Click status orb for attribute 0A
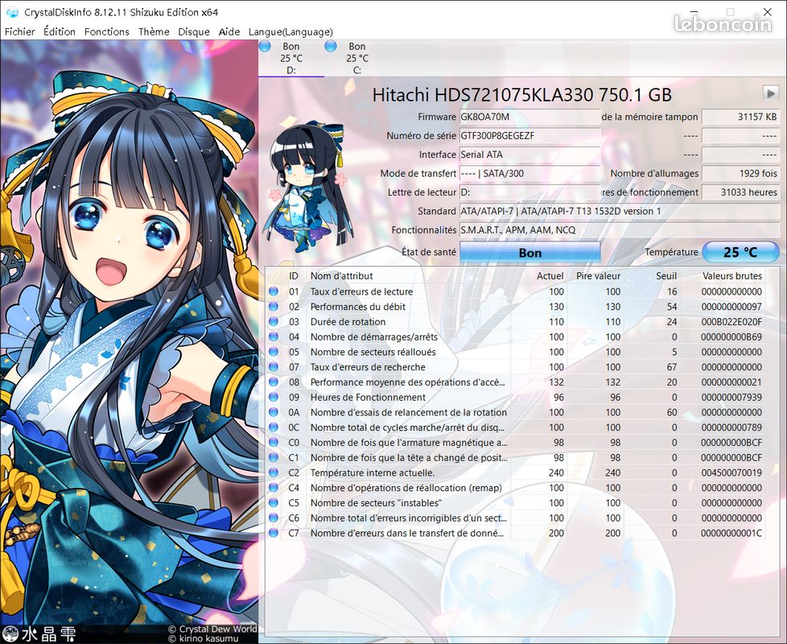787x644 pixels. pos(274,411)
